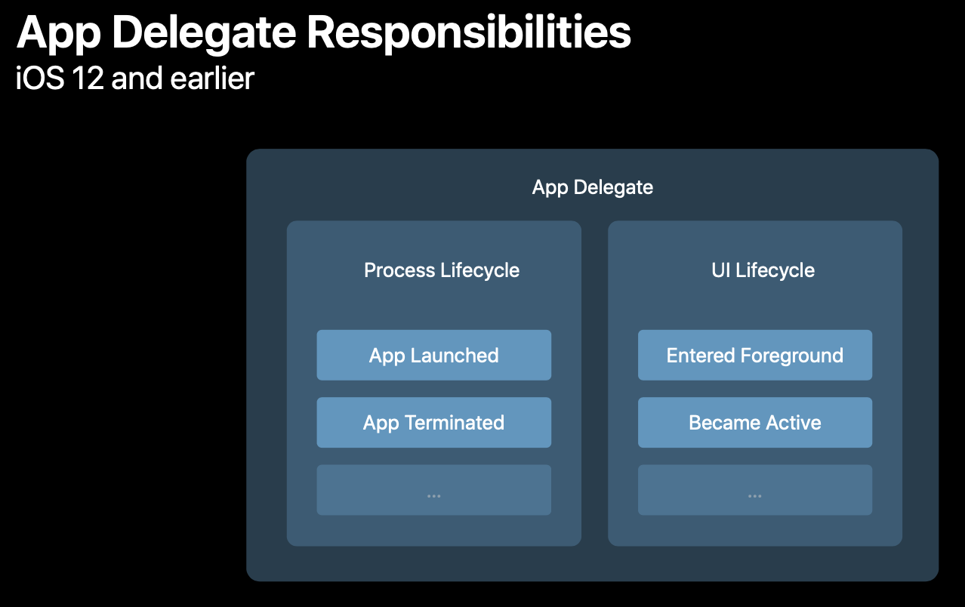965x607 pixels.
Task: Click the App Launched box
Action: (433, 355)
